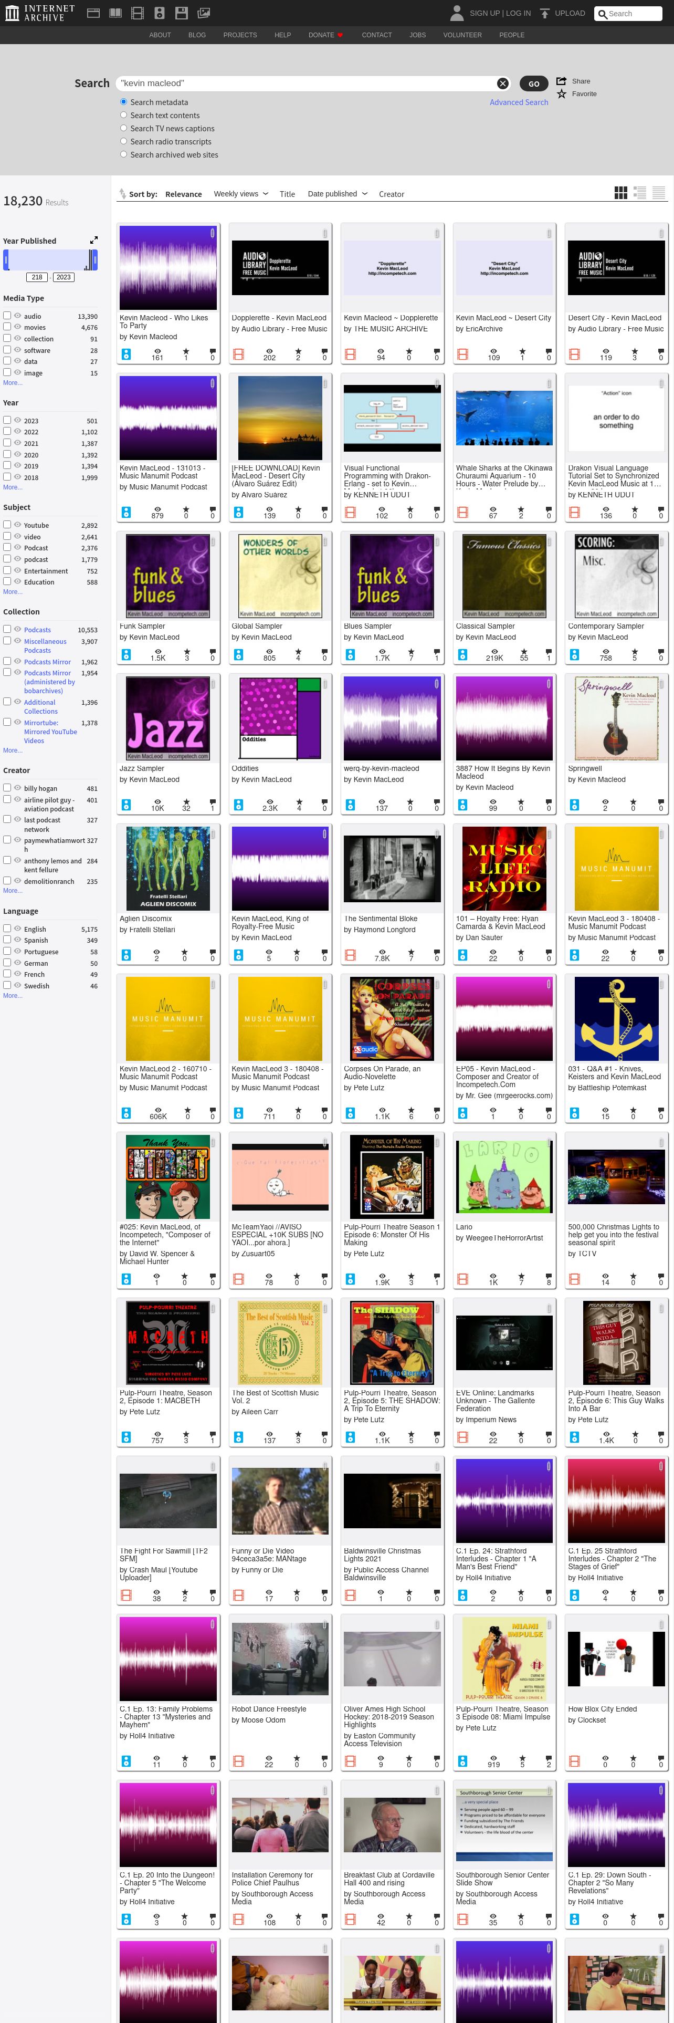Expand More under Year filter
This screenshot has width=674, height=2023.
point(13,488)
